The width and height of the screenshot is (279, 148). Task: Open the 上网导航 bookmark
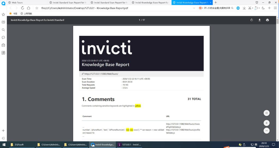pos(26,13)
